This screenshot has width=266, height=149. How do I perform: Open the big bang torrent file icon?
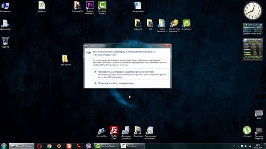click(x=42, y=7)
